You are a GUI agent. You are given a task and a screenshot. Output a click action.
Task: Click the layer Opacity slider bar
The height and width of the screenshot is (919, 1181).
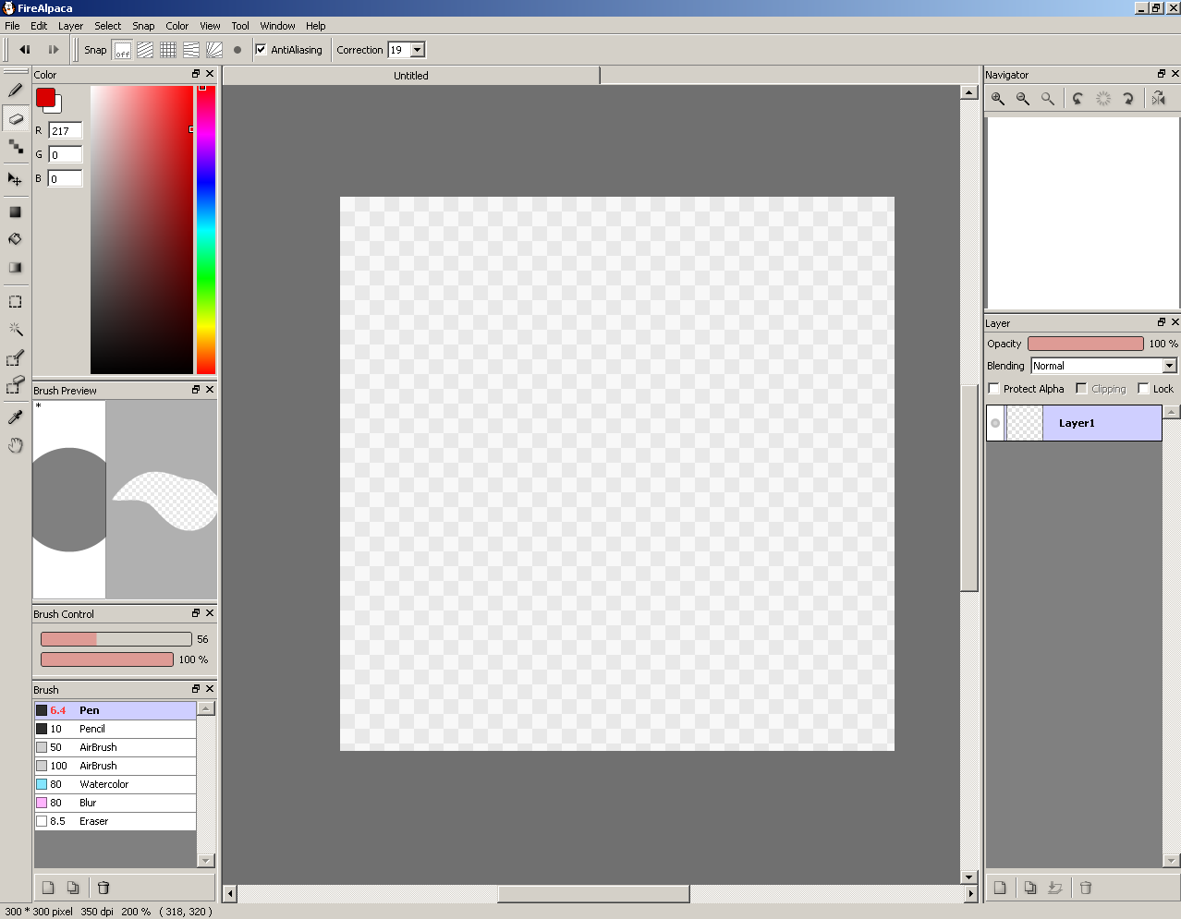pos(1085,344)
